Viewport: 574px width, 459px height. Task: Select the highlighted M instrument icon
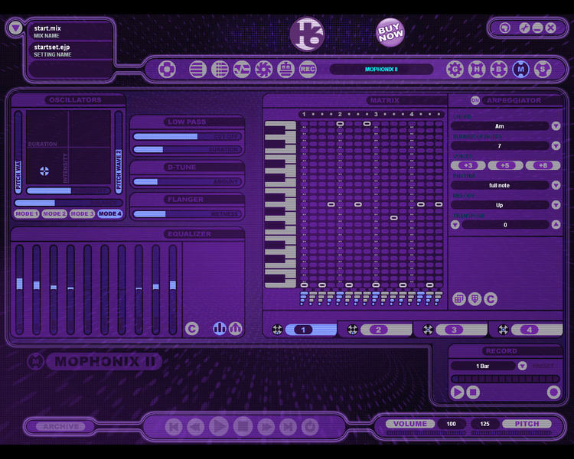coord(521,69)
